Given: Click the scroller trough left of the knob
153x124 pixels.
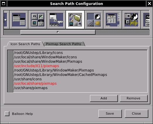Looking at the screenshot, I should (x=12, y=32).
